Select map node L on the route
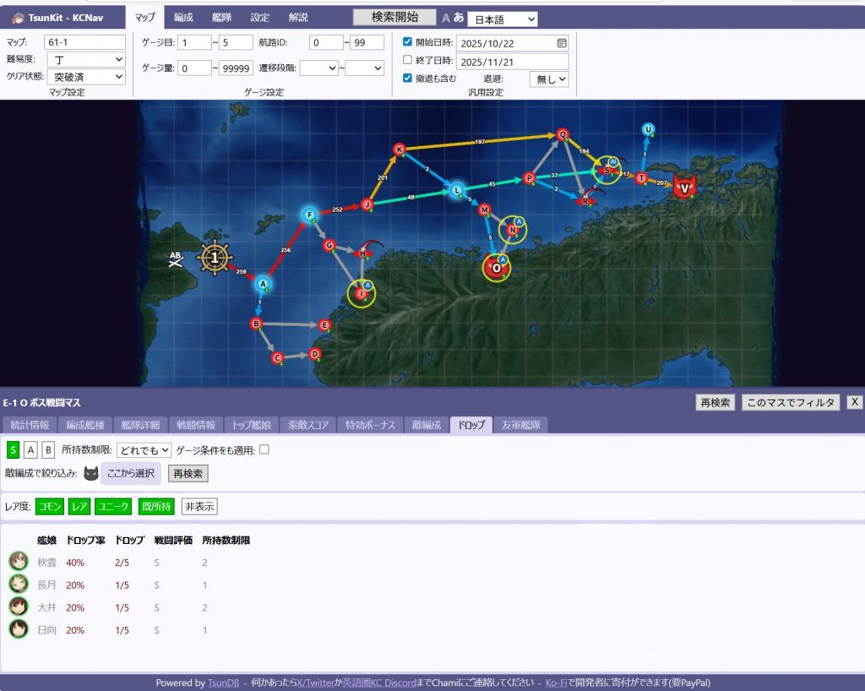865x691 pixels. tap(456, 190)
